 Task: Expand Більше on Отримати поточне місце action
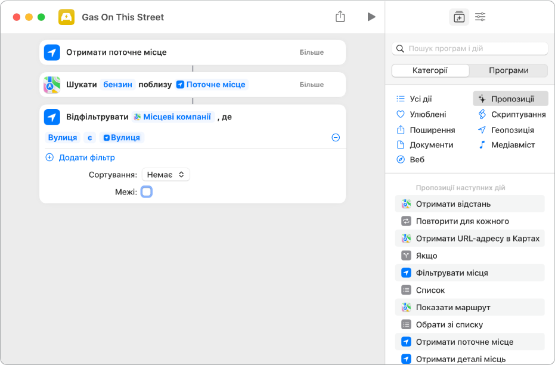pos(311,52)
